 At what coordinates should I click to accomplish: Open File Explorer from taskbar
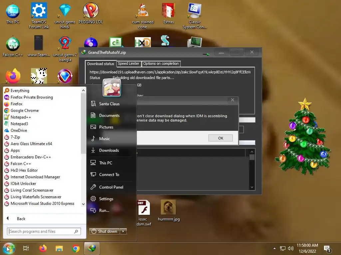click(59, 248)
